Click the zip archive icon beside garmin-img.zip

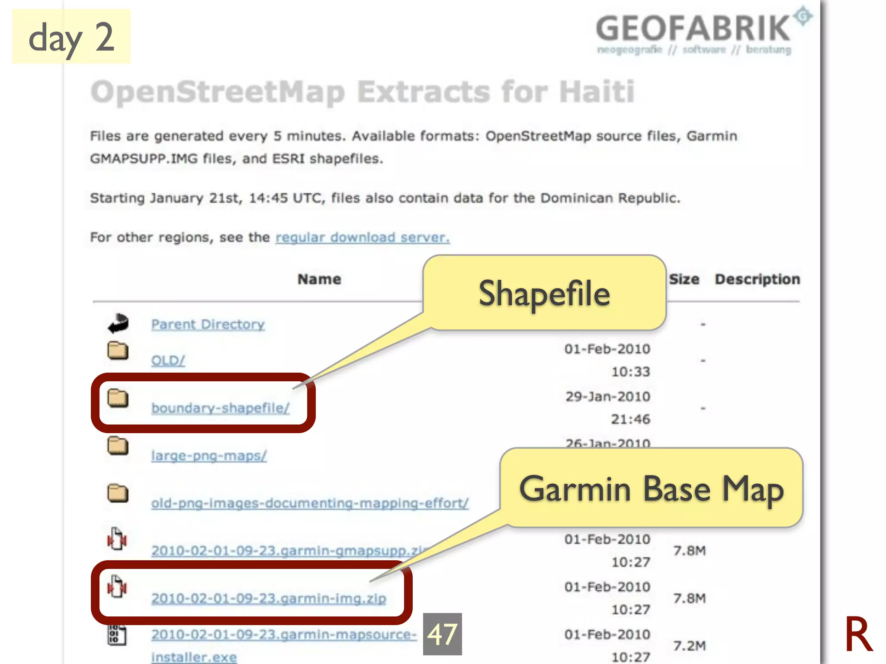point(117,587)
